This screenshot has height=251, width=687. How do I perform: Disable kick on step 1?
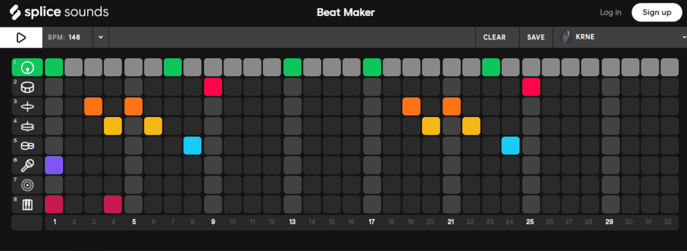[54, 68]
